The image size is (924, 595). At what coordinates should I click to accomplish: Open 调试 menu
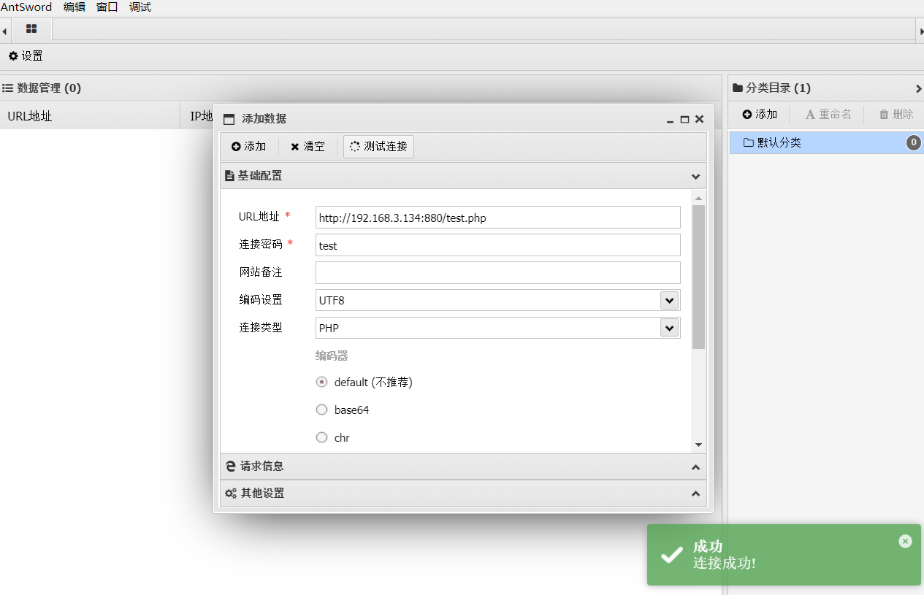(140, 7)
